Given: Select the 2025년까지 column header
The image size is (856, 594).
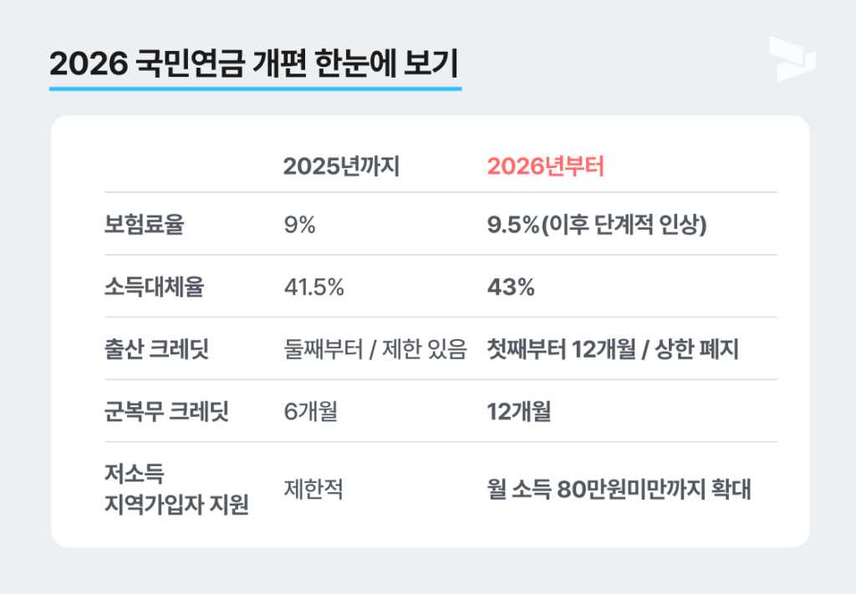Looking at the screenshot, I should (341, 166).
